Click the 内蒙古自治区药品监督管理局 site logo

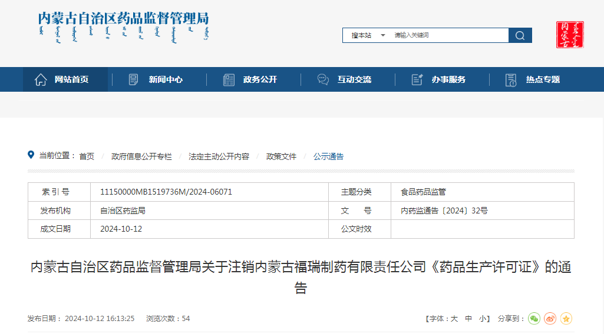pyautogui.click(x=123, y=27)
